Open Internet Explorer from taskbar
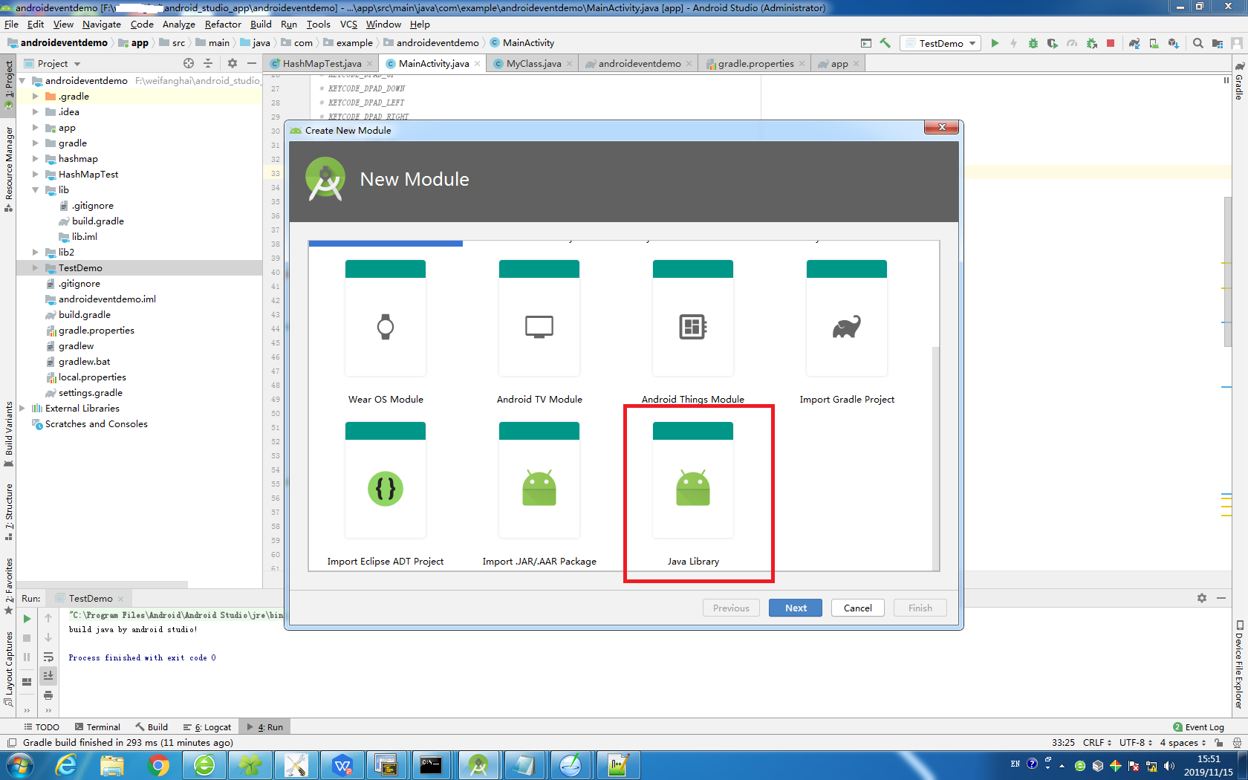 click(x=66, y=764)
